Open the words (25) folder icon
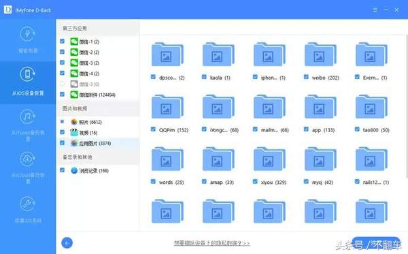 (167, 159)
